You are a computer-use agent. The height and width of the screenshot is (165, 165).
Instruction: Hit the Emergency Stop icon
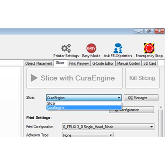tap(149, 48)
